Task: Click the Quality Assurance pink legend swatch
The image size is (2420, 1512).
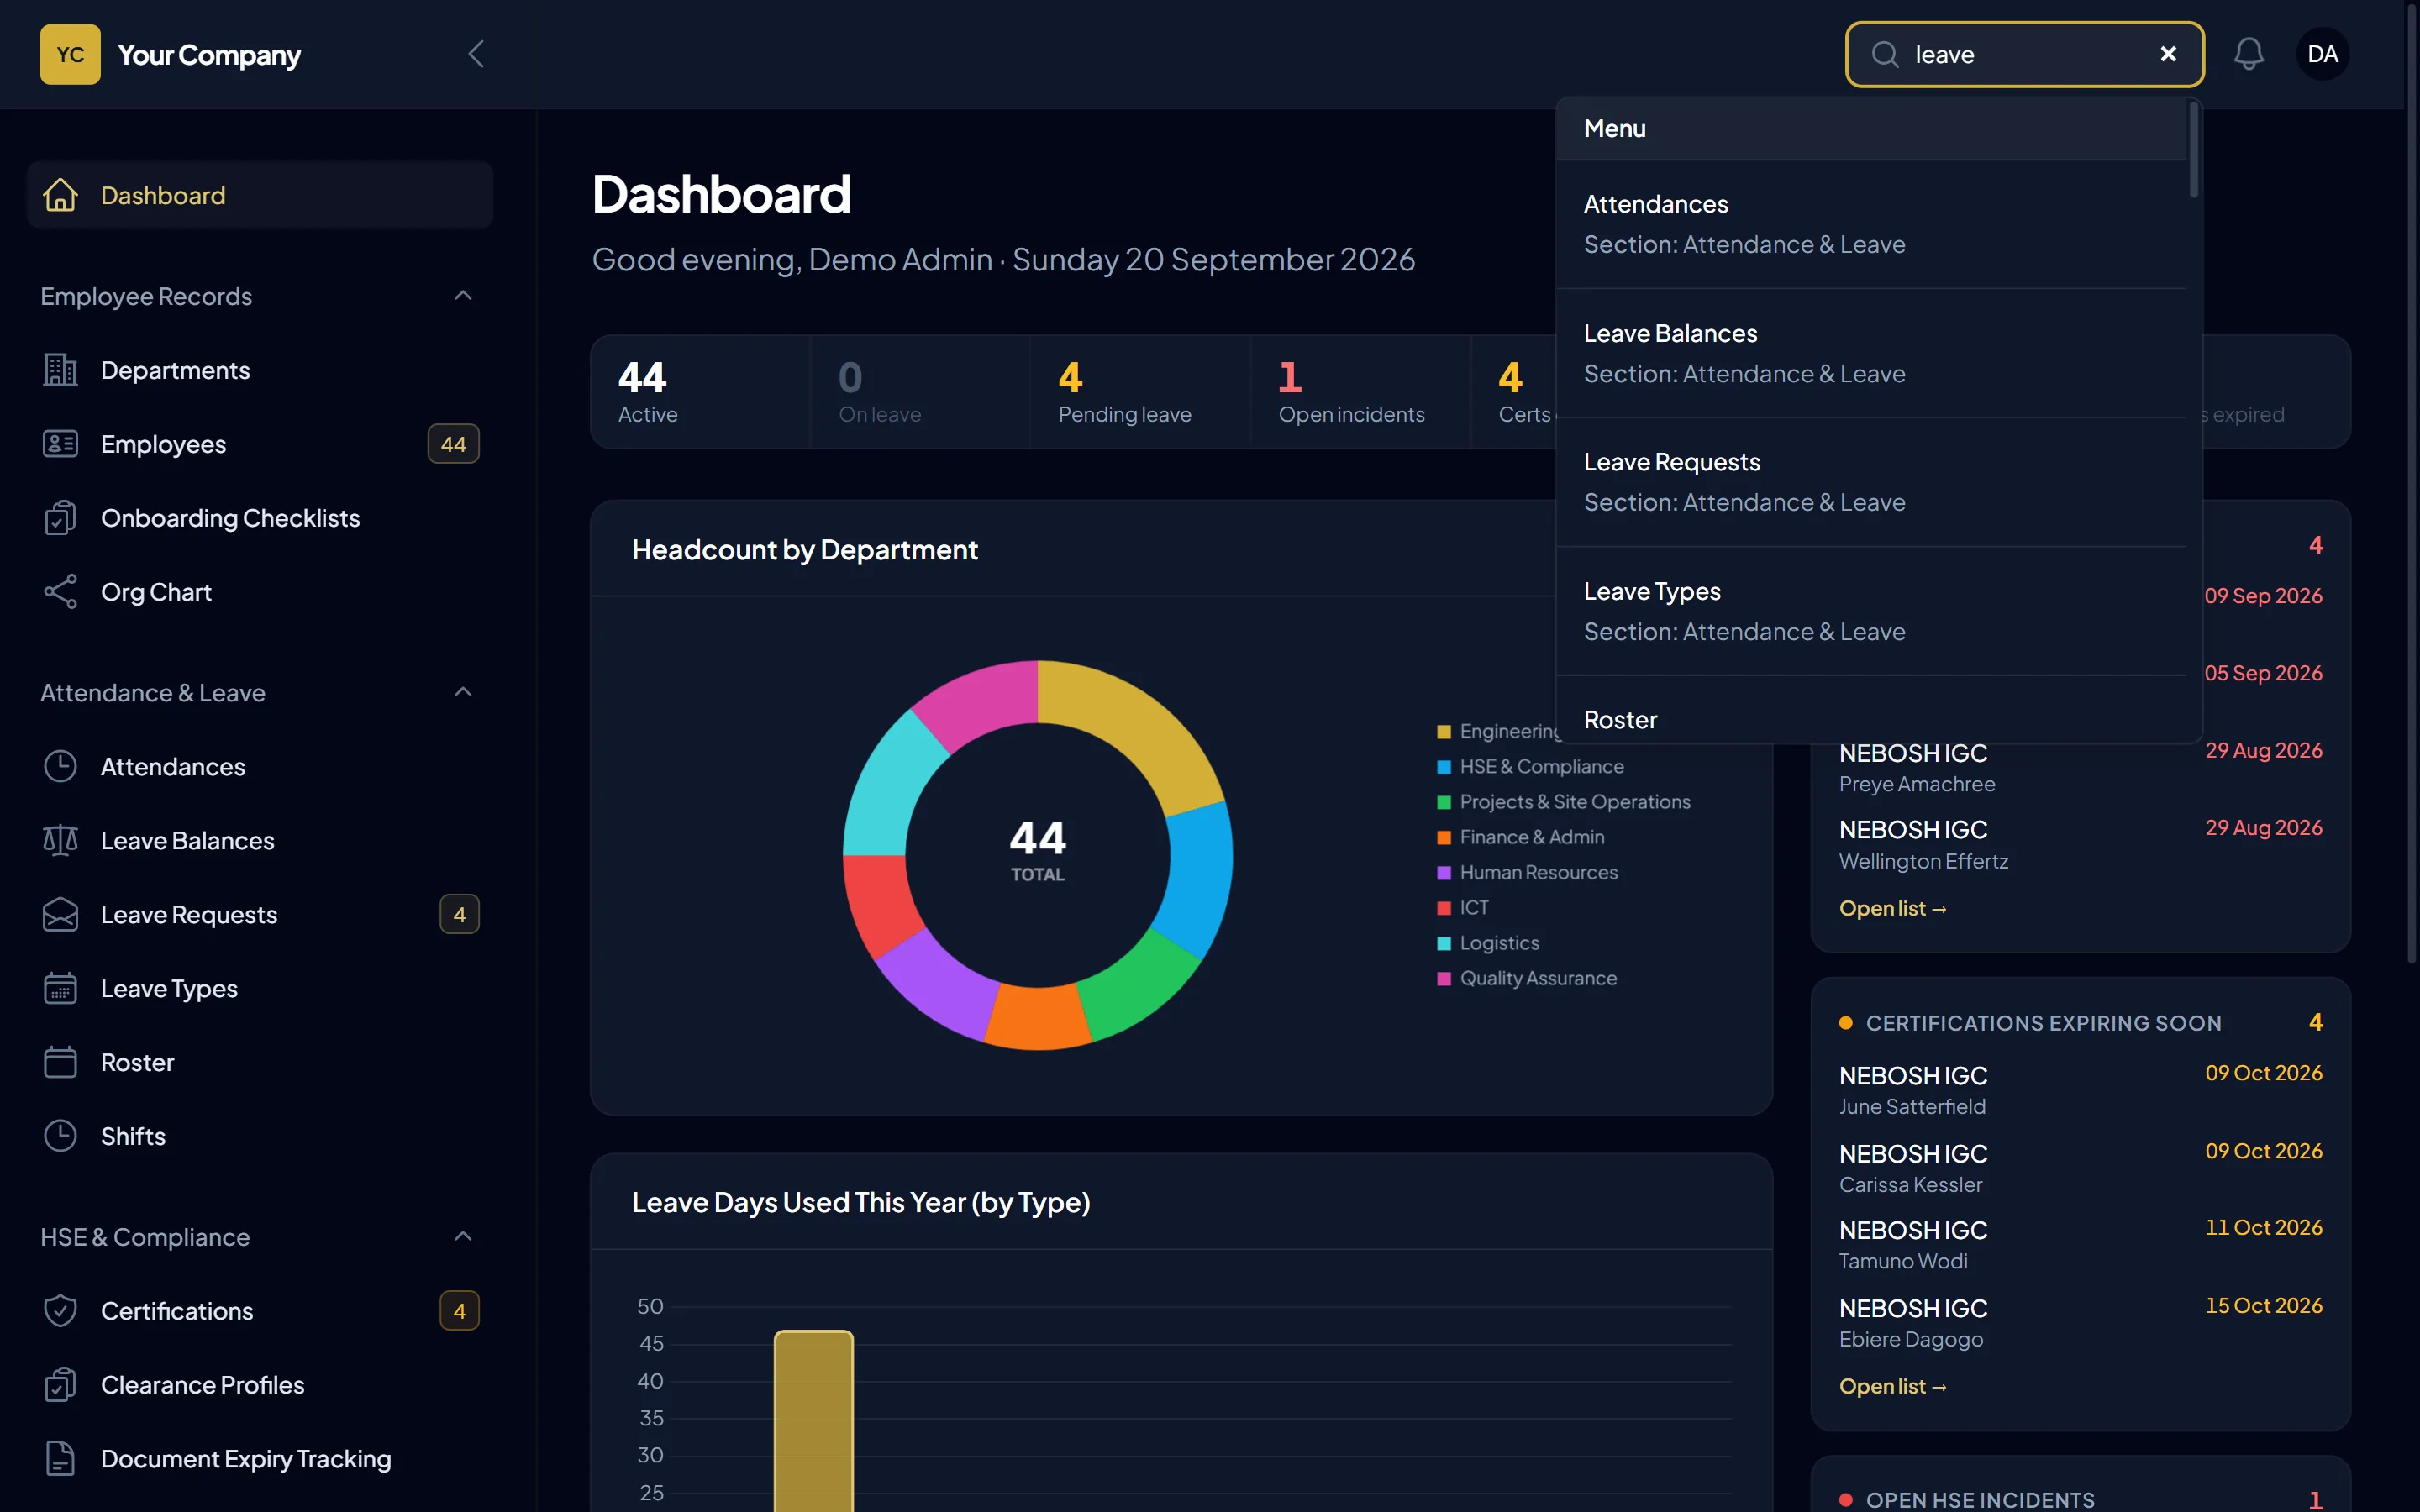Action: (1444, 979)
